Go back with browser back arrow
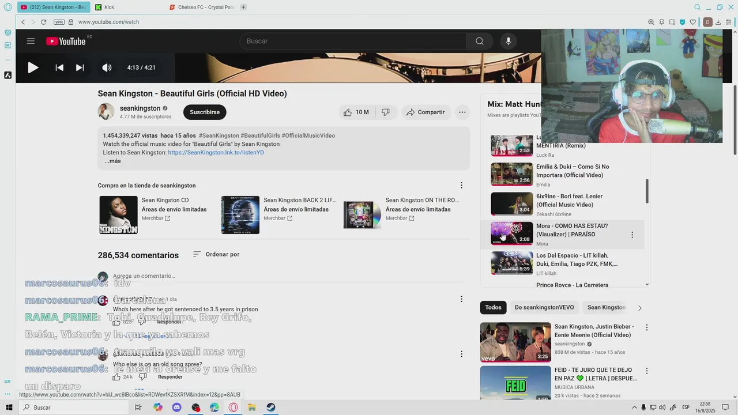This screenshot has width=738, height=415. click(x=23, y=22)
